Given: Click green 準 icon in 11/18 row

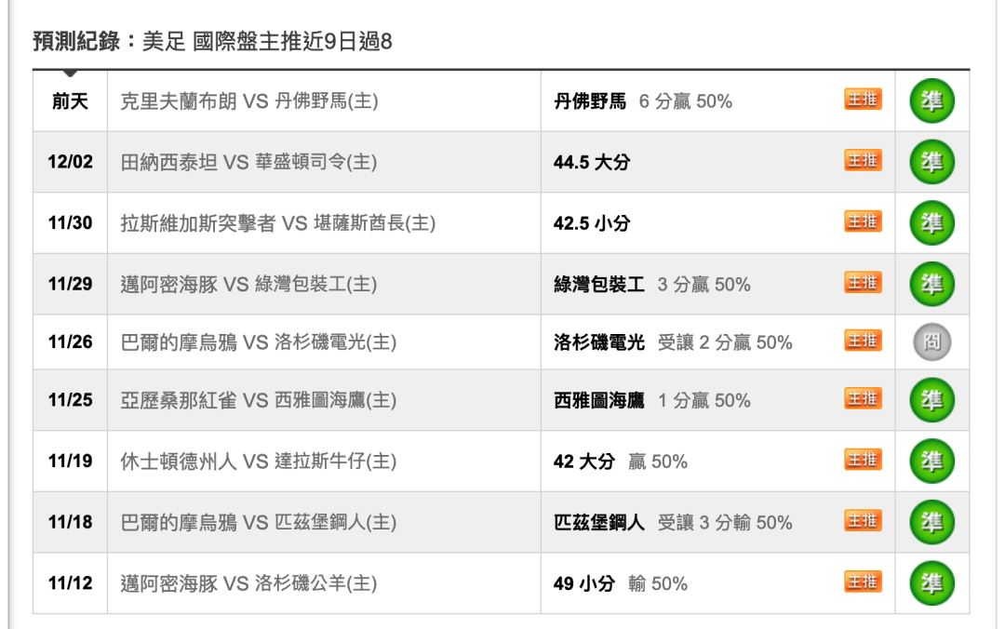Looking at the screenshot, I should click(x=931, y=522).
